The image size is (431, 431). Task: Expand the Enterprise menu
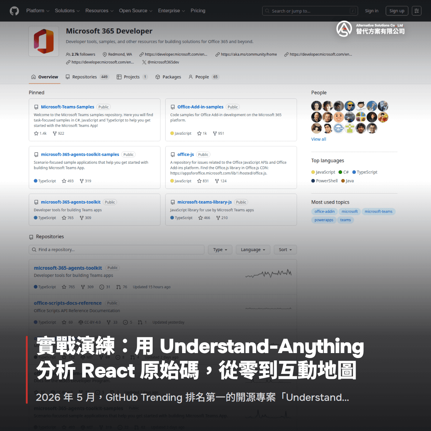pyautogui.click(x=172, y=11)
